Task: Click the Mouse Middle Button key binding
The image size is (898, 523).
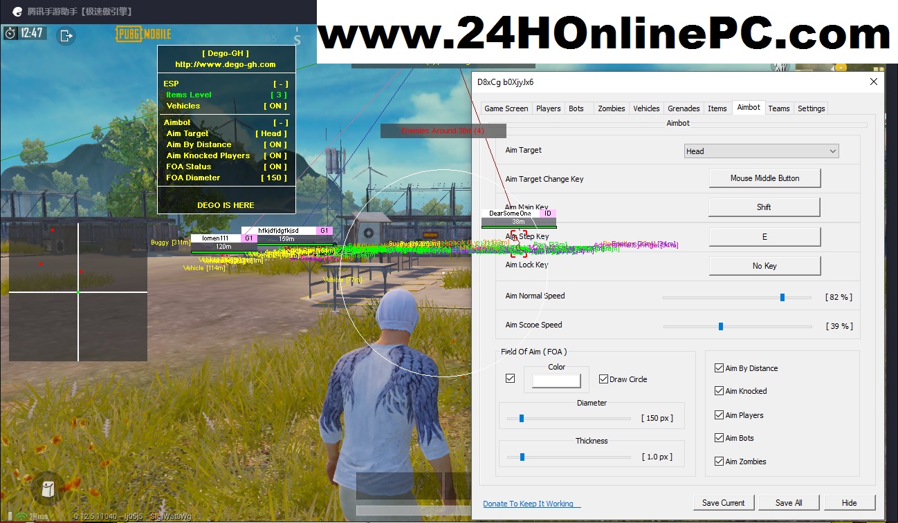Action: (764, 178)
